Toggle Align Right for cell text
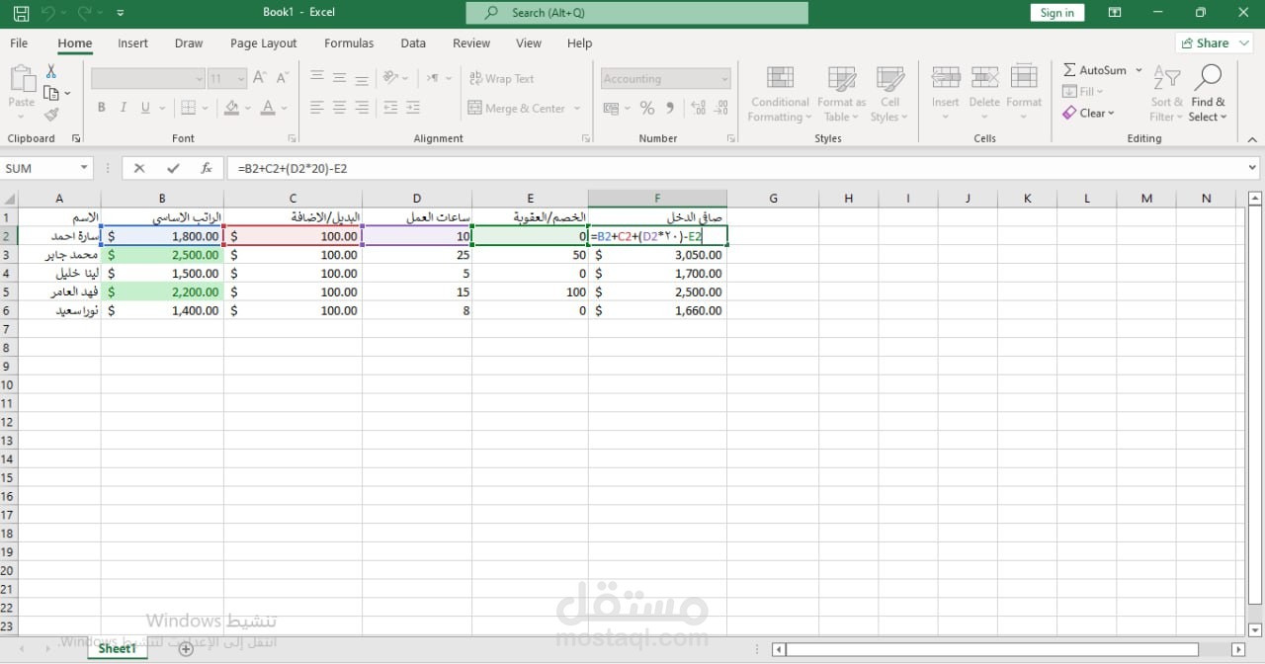 click(x=362, y=108)
